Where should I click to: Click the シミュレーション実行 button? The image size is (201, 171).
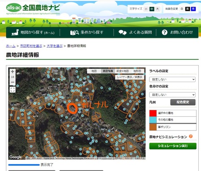(x=173, y=146)
